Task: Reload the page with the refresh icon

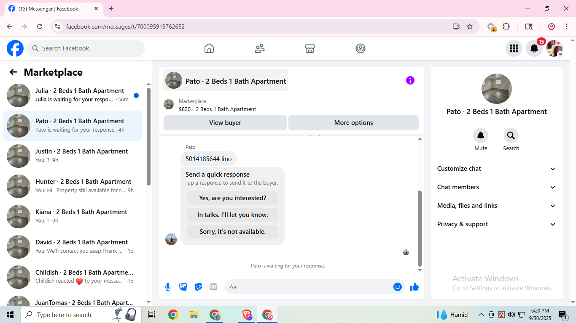Action: click(x=40, y=26)
